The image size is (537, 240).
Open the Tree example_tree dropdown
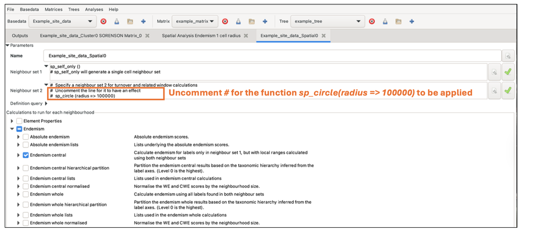pos(327,21)
